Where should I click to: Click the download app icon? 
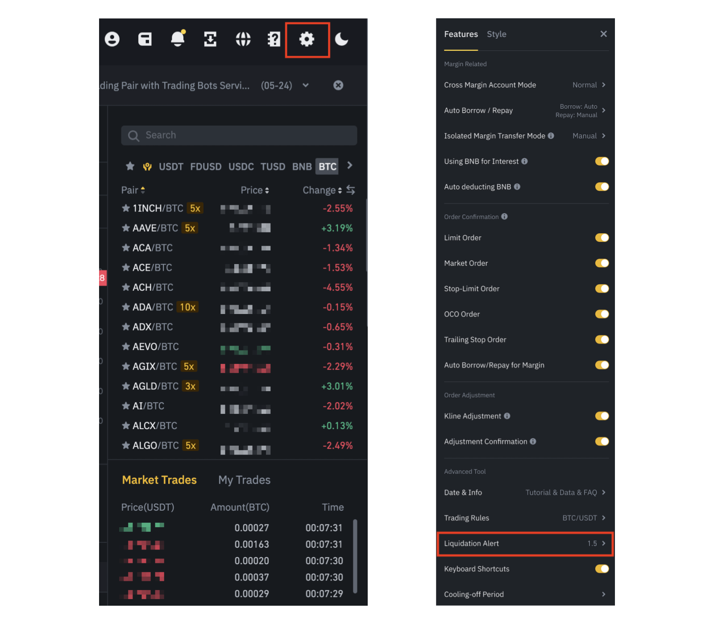click(210, 39)
